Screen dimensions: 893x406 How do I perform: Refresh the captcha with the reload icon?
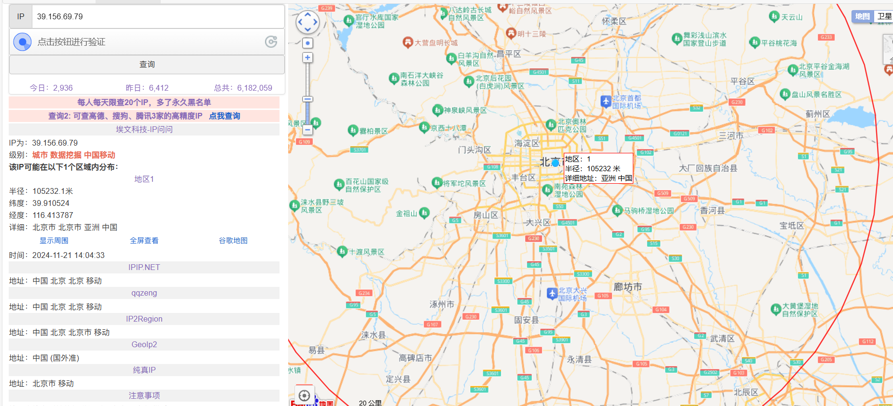coord(271,42)
